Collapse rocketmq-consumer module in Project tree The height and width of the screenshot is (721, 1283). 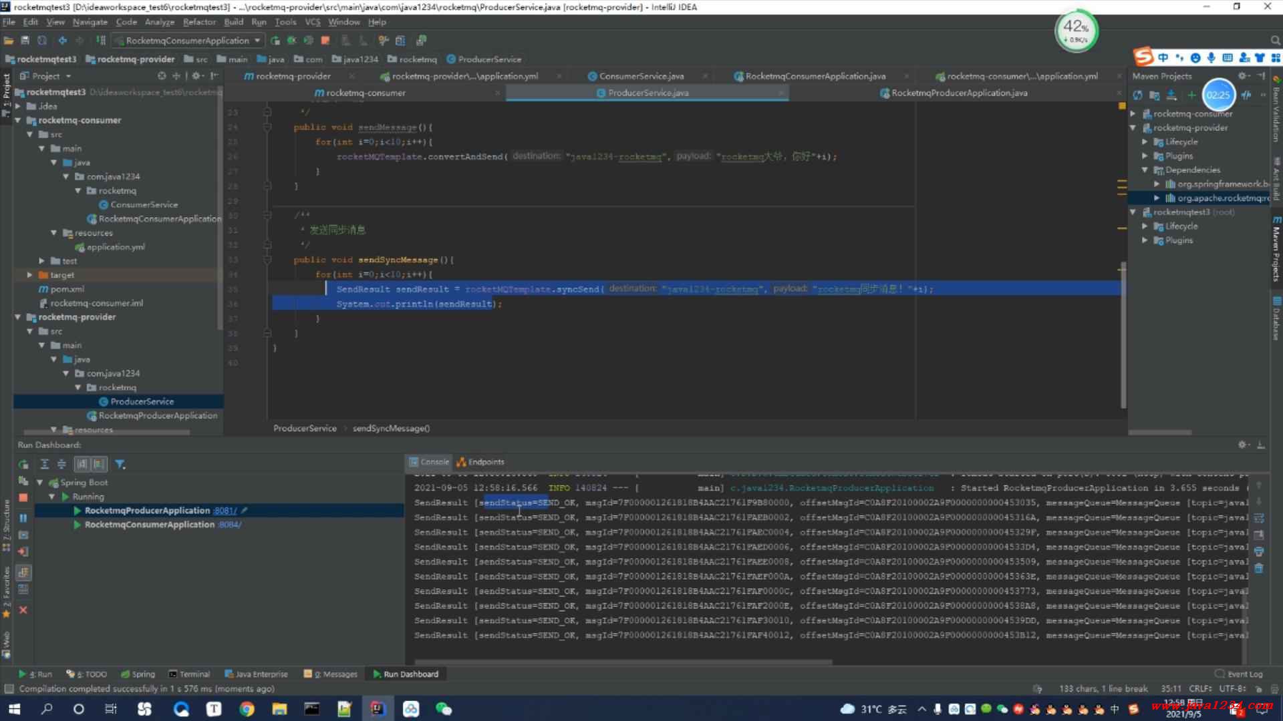click(18, 121)
